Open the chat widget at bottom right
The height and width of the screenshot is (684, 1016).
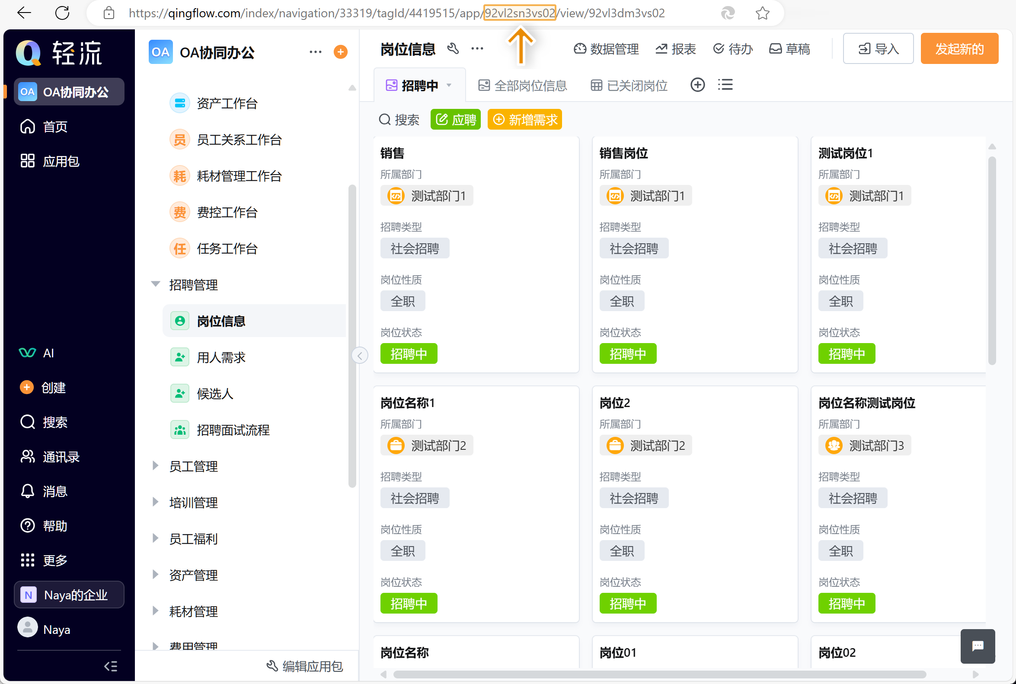(x=977, y=646)
